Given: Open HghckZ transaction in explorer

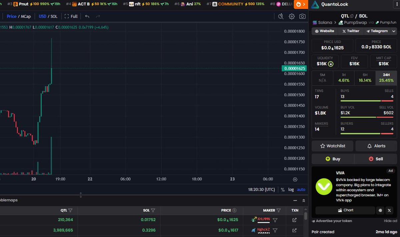Looking at the screenshot, I should (x=294, y=230).
